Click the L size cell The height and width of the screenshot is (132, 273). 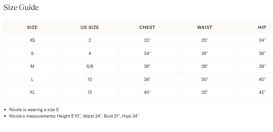pos(32,79)
